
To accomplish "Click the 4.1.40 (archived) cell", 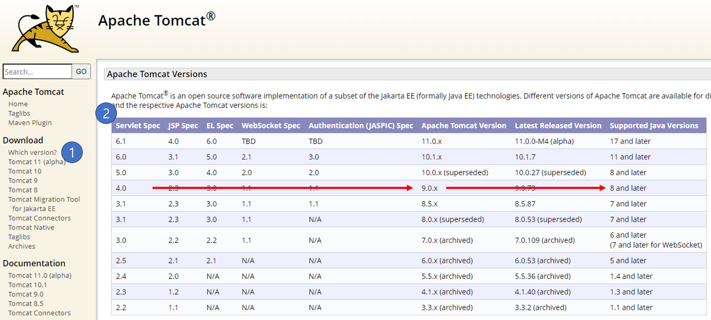I will 543,292.
